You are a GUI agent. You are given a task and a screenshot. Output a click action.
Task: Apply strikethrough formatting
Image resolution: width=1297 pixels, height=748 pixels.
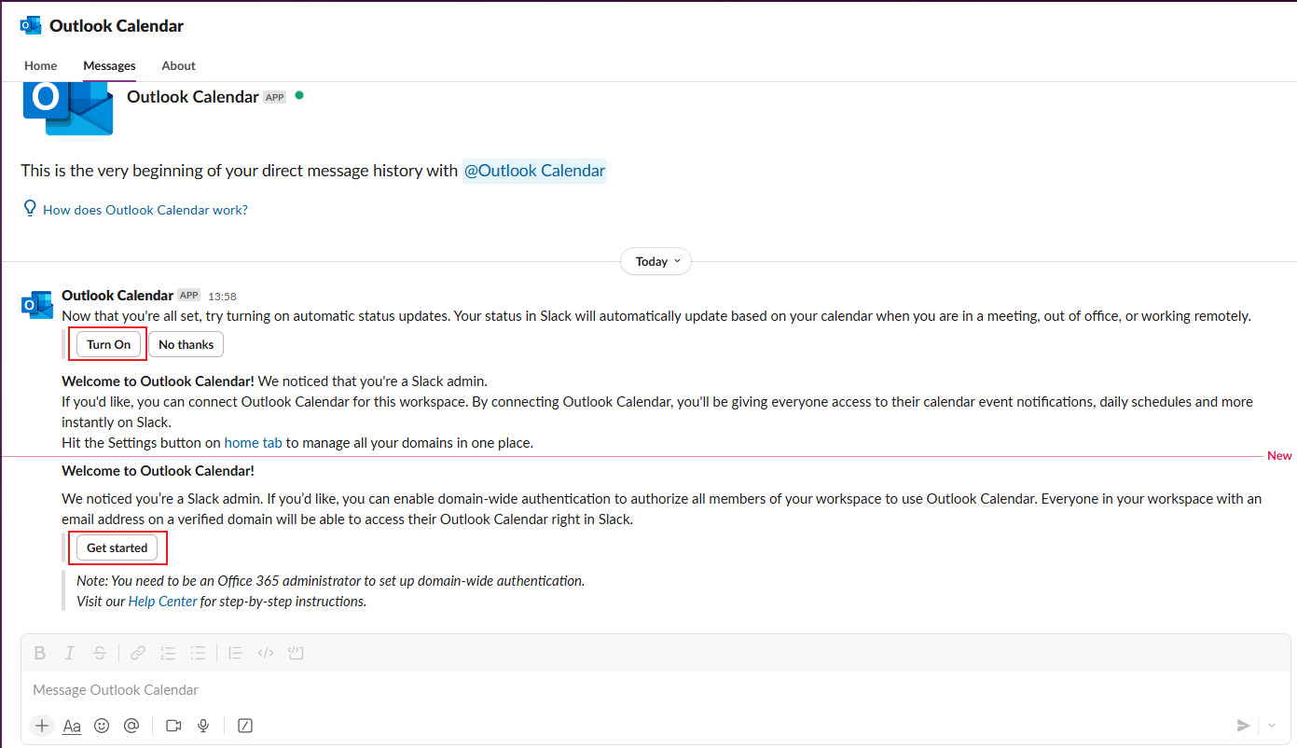tap(100, 653)
